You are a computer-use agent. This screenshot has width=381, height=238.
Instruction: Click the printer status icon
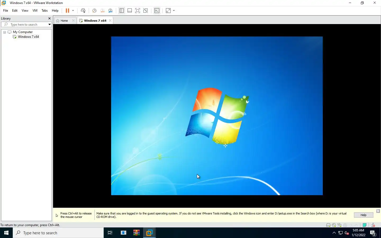coord(345,225)
